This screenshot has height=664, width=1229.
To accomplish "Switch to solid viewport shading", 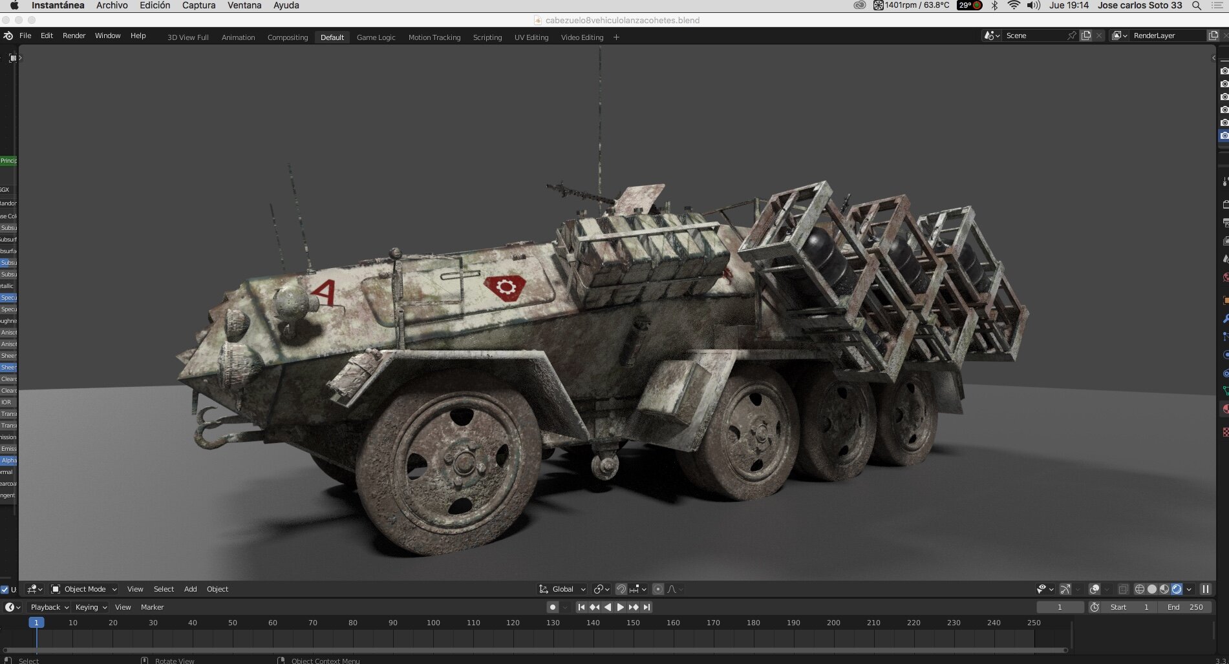I will [x=1152, y=589].
